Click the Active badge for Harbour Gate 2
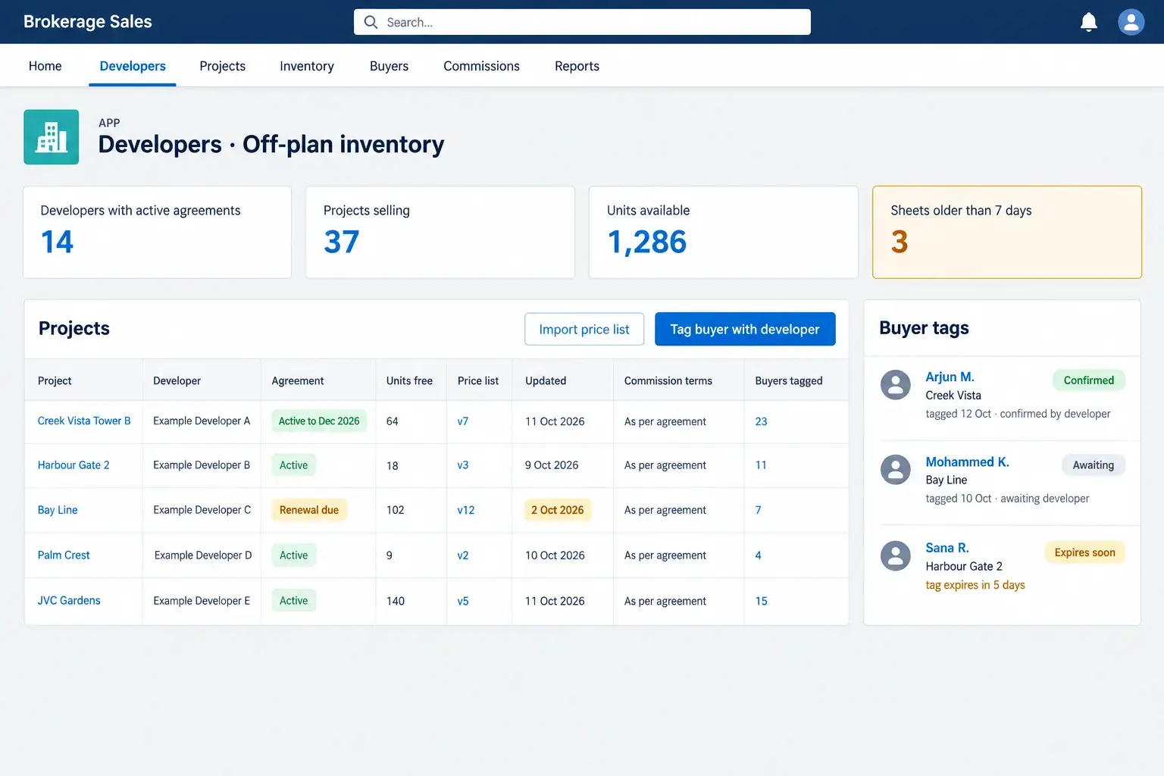 point(293,465)
